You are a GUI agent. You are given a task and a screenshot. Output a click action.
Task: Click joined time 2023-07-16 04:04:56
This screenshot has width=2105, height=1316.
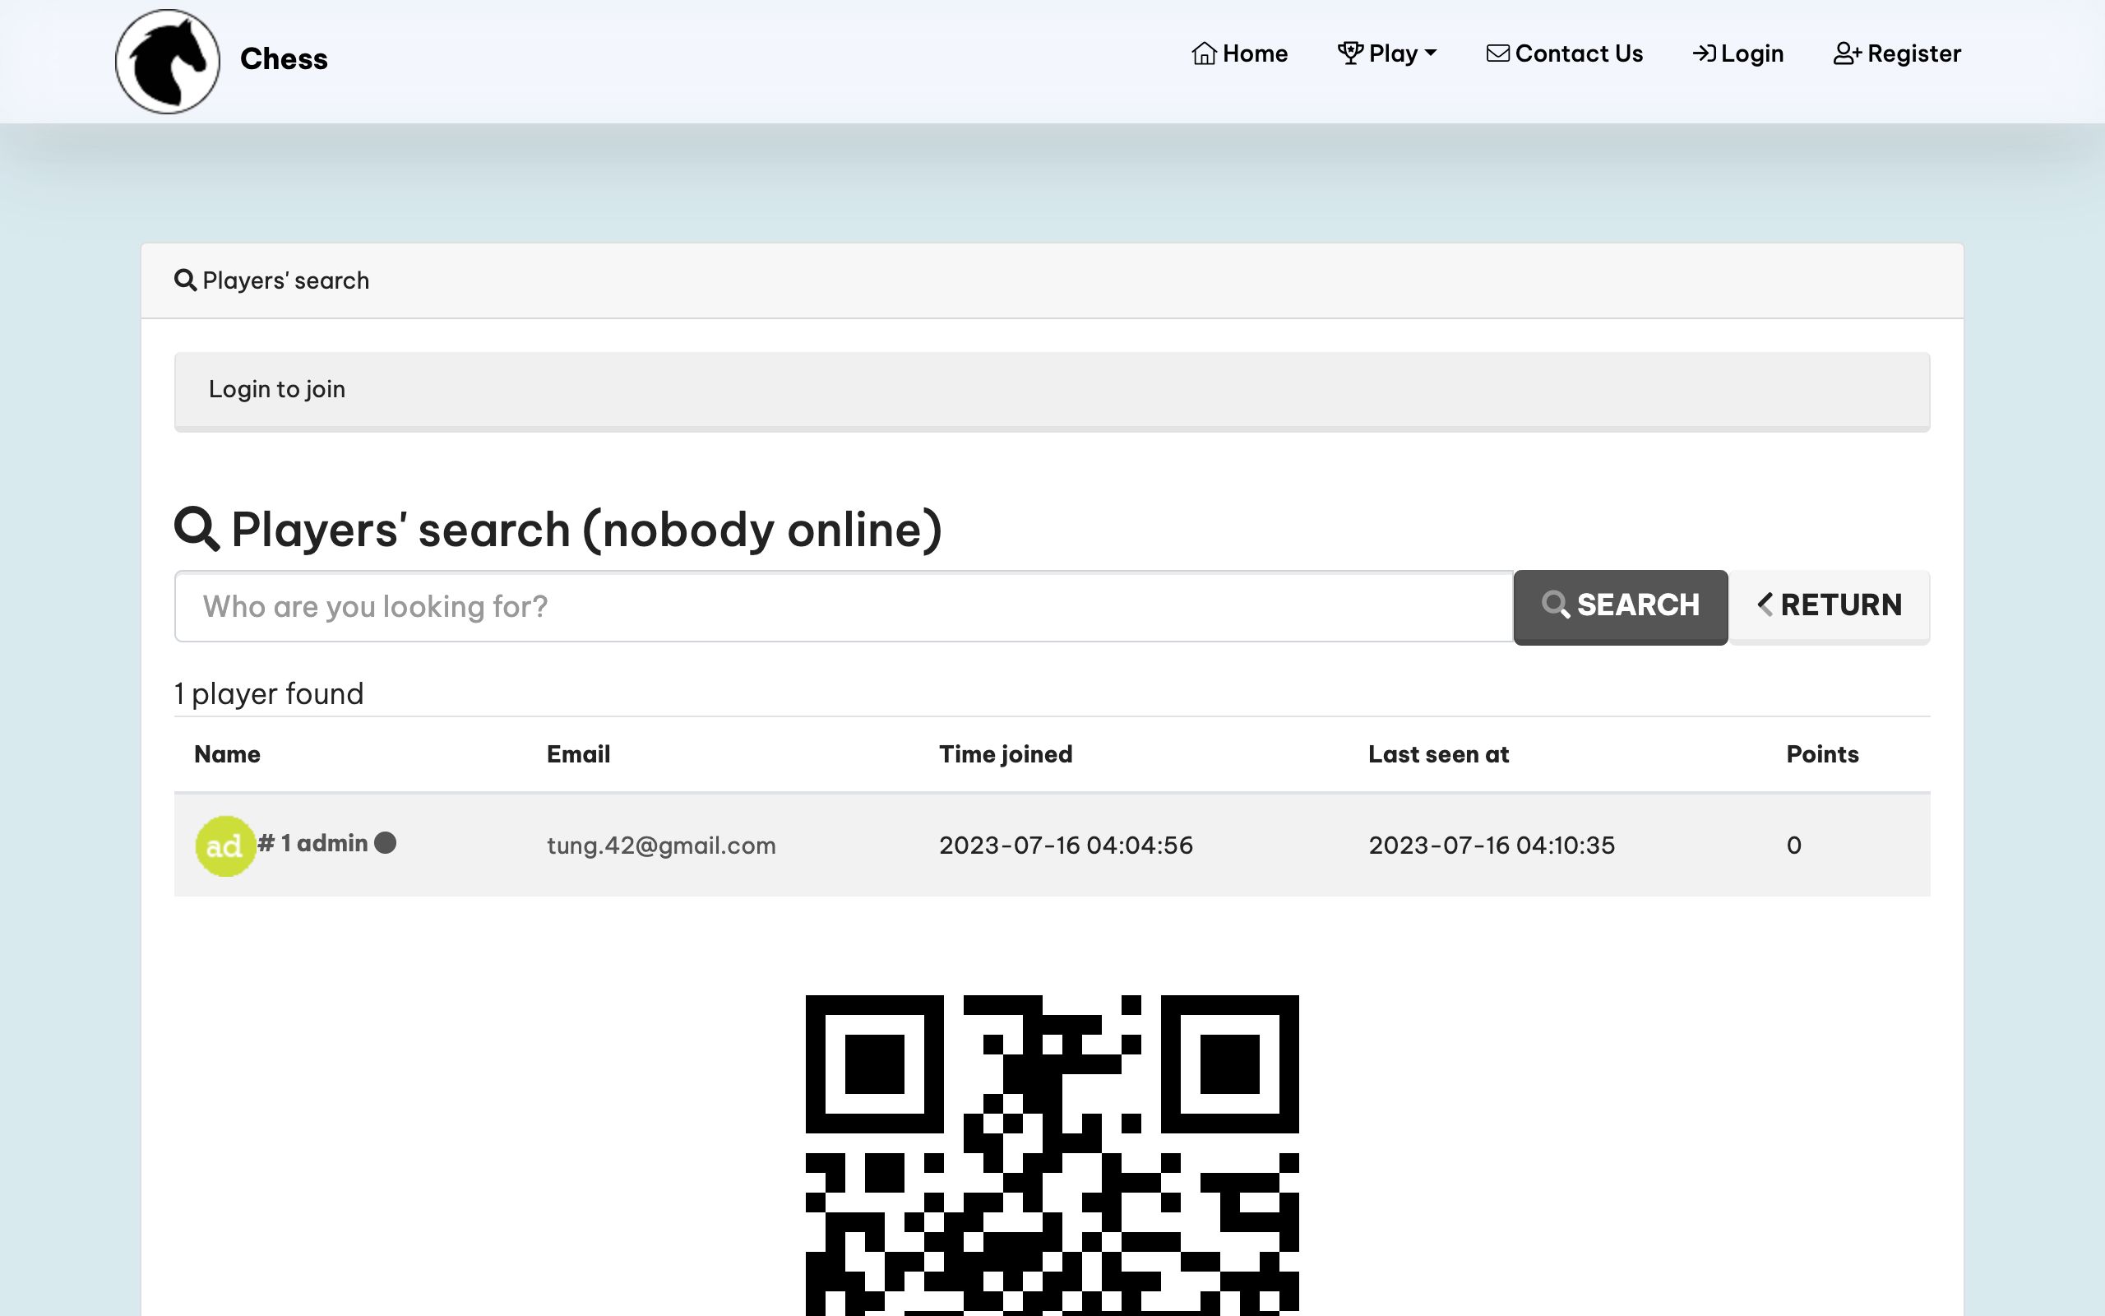tap(1066, 846)
